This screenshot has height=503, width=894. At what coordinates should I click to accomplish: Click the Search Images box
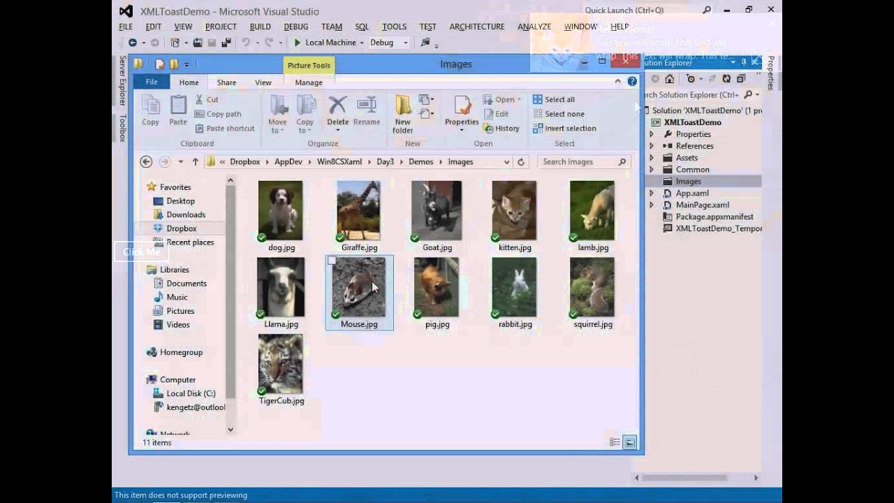tap(584, 161)
